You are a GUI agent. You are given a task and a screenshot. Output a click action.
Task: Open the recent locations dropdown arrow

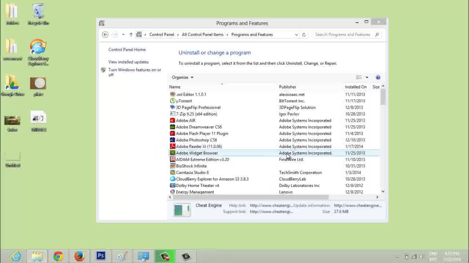point(123,35)
